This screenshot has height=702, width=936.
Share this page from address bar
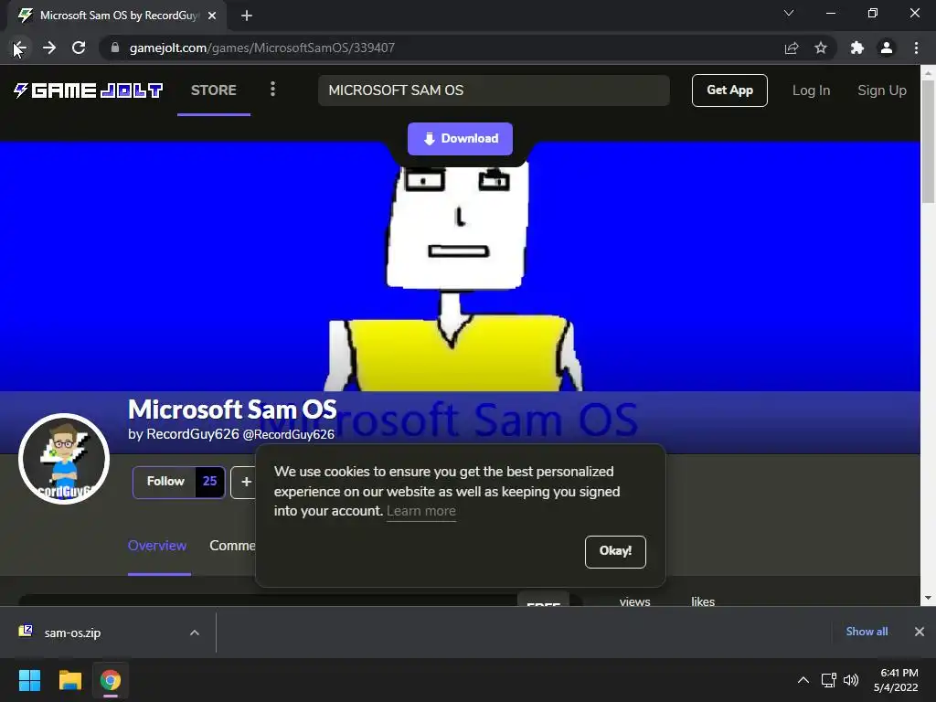pos(792,48)
